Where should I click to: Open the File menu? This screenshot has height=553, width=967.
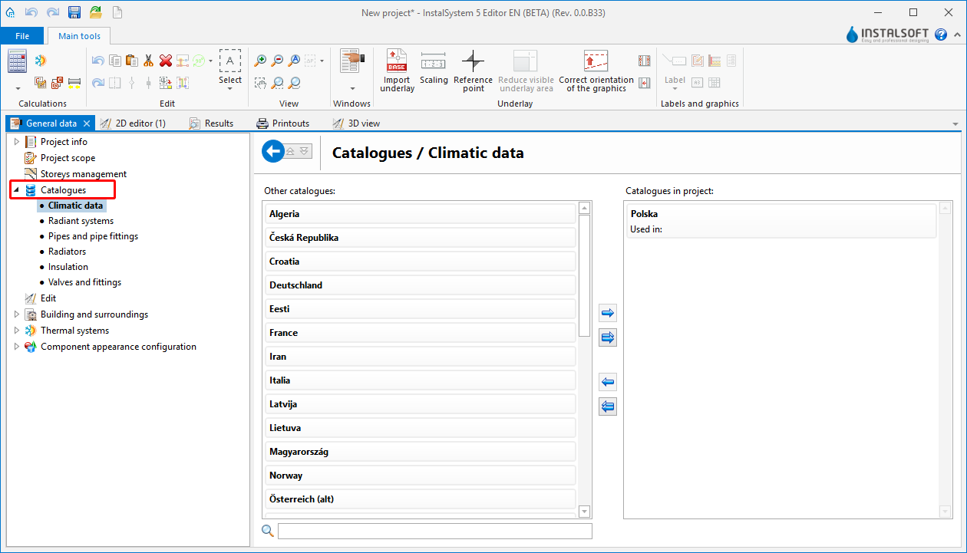coord(22,36)
